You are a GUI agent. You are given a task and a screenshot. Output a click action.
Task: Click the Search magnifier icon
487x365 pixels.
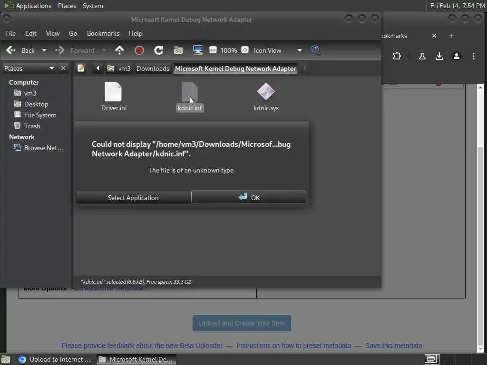[316, 50]
